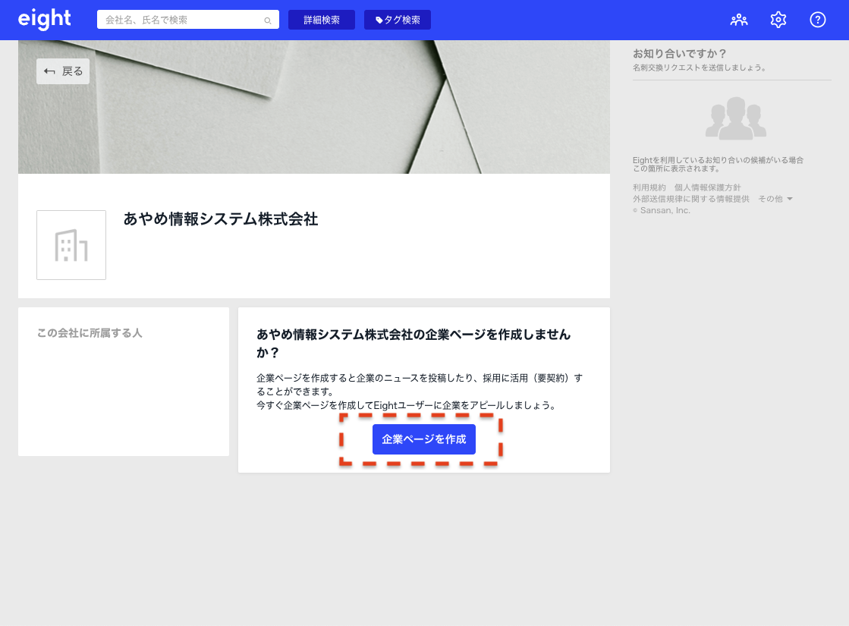Screen dimensions: 849x626
Task: Open the help question mark icon
Action: click(818, 20)
